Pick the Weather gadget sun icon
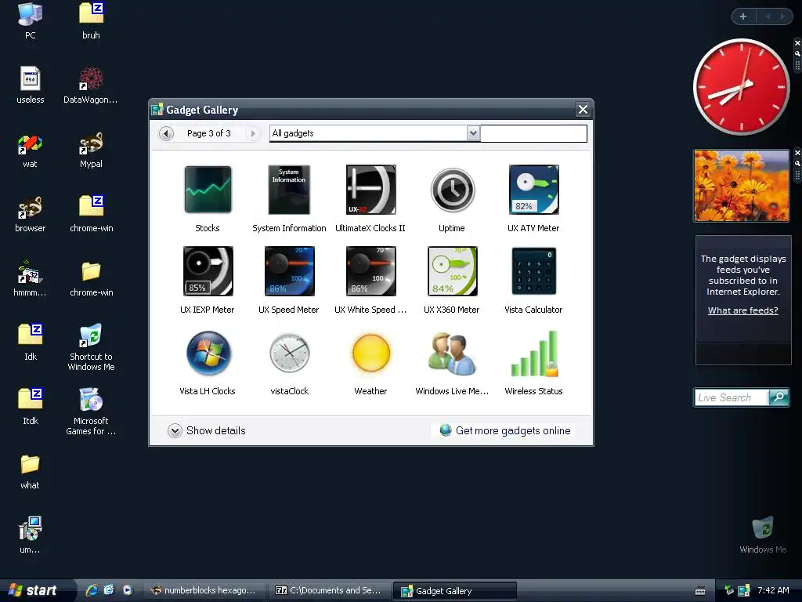 (370, 353)
